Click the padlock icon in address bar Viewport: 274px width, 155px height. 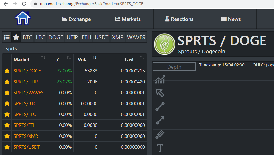pyautogui.click(x=35, y=4)
